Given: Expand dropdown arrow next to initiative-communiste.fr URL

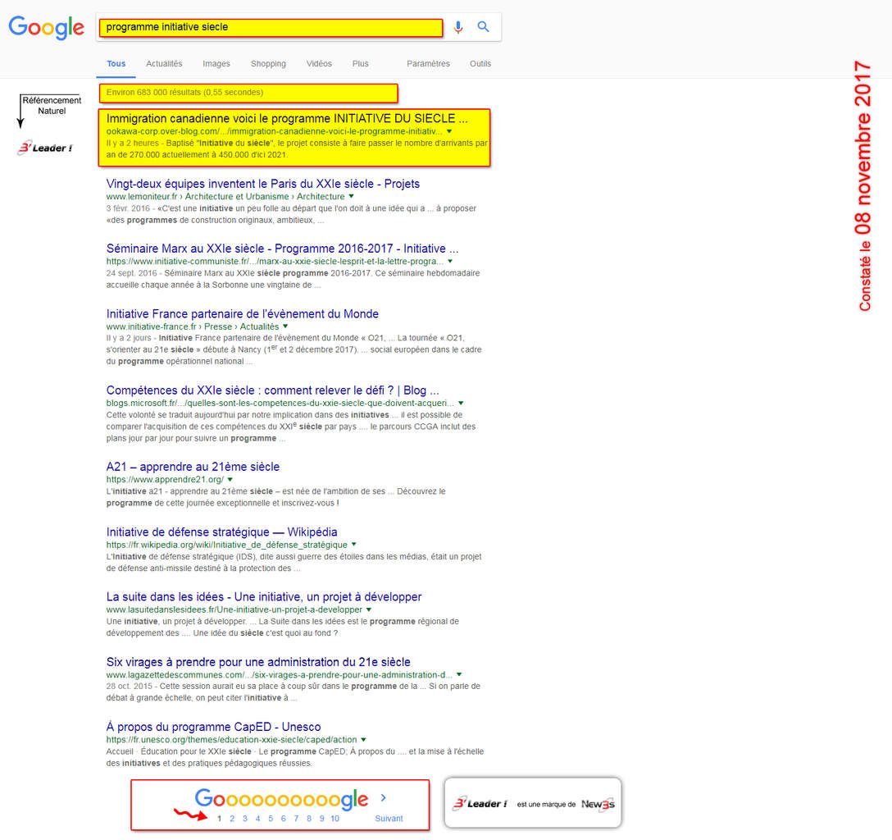Looking at the screenshot, I should point(450,261).
